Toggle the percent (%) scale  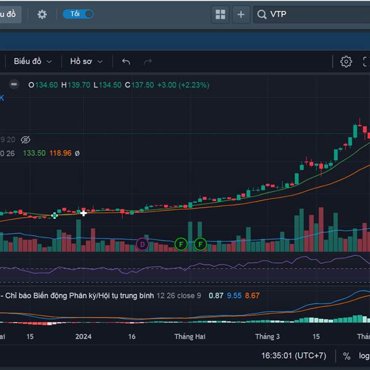coord(347,356)
